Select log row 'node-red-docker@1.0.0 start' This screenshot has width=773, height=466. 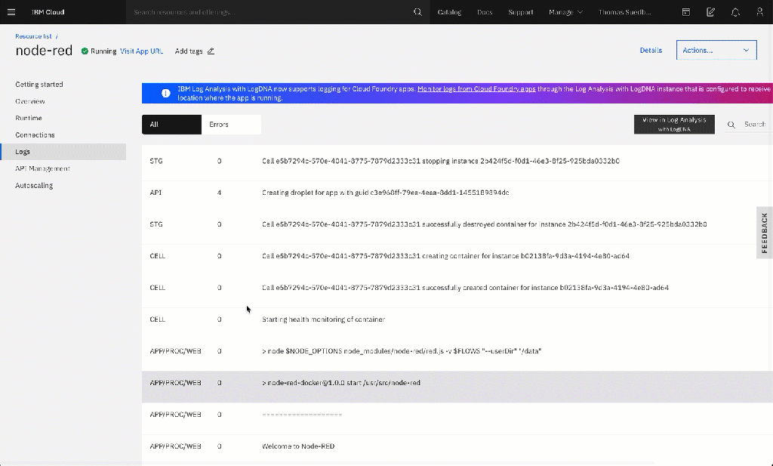pos(457,387)
